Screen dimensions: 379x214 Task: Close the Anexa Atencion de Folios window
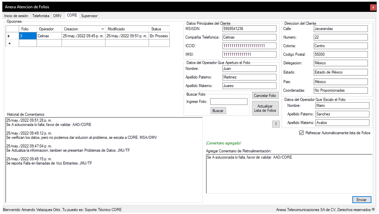click(373, 7)
